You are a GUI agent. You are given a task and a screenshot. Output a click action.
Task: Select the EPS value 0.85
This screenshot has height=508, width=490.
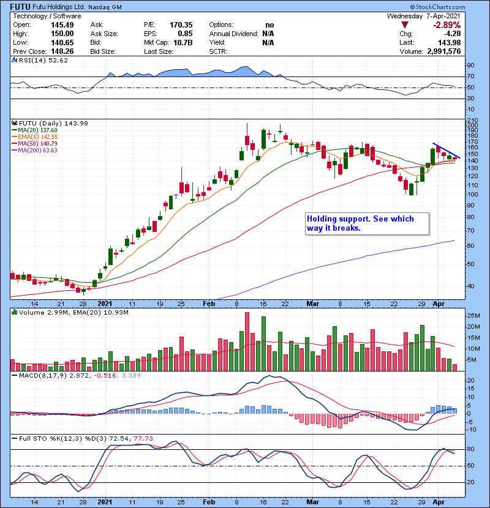pos(185,34)
